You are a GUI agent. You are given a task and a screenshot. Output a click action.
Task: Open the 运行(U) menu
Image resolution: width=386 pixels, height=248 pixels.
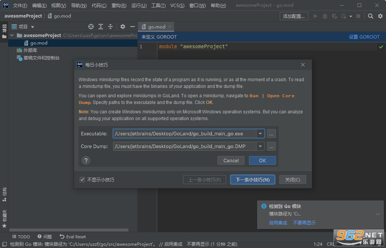pos(139,5)
